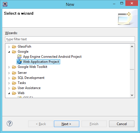
Task: Minimize the New dialog window
Action: tap(114, 4)
